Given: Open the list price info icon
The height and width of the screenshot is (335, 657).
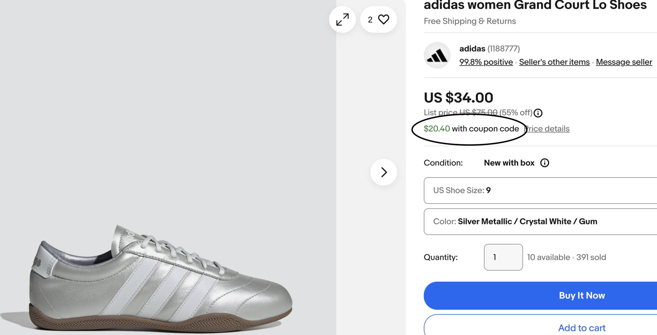Looking at the screenshot, I should pos(538,113).
